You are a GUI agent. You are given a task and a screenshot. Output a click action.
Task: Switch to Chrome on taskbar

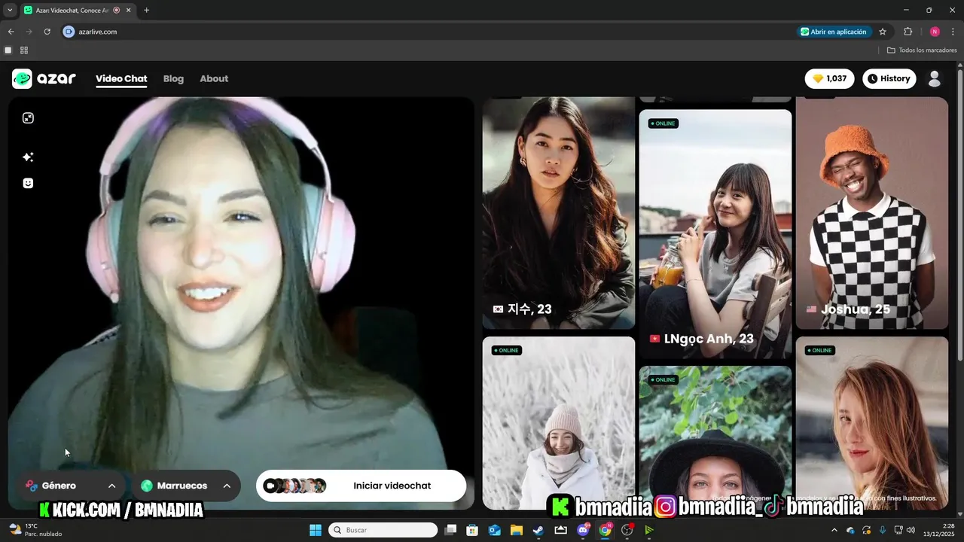tap(605, 530)
